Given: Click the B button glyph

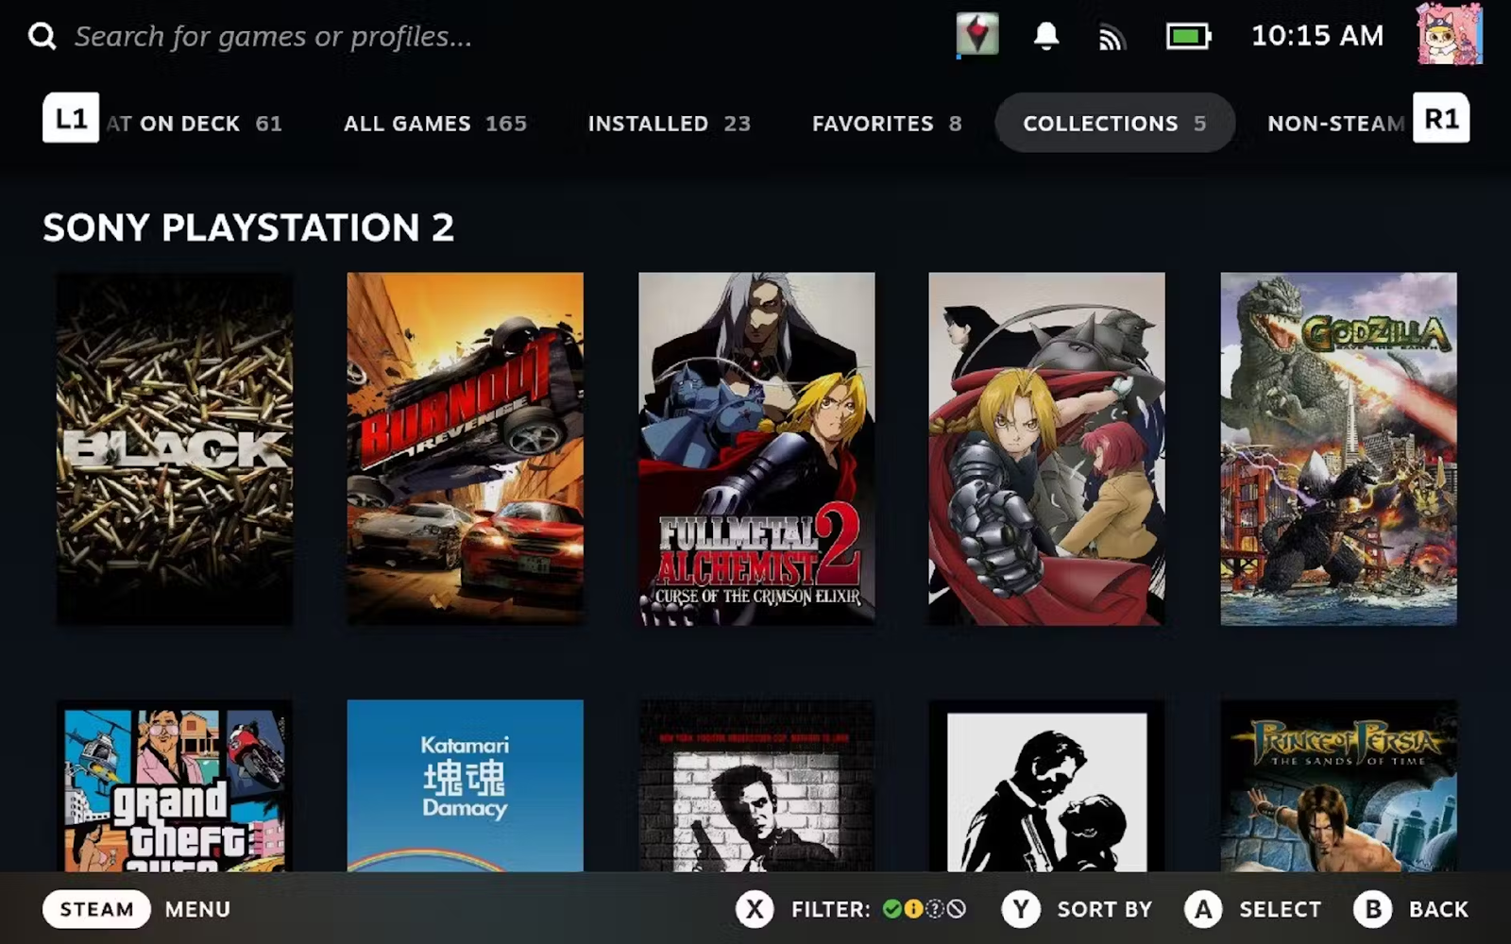Looking at the screenshot, I should point(1373,909).
